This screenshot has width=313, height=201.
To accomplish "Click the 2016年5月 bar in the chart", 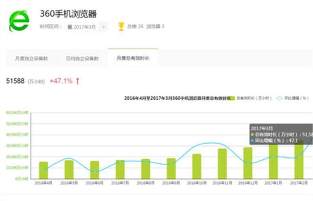I will (69, 169).
